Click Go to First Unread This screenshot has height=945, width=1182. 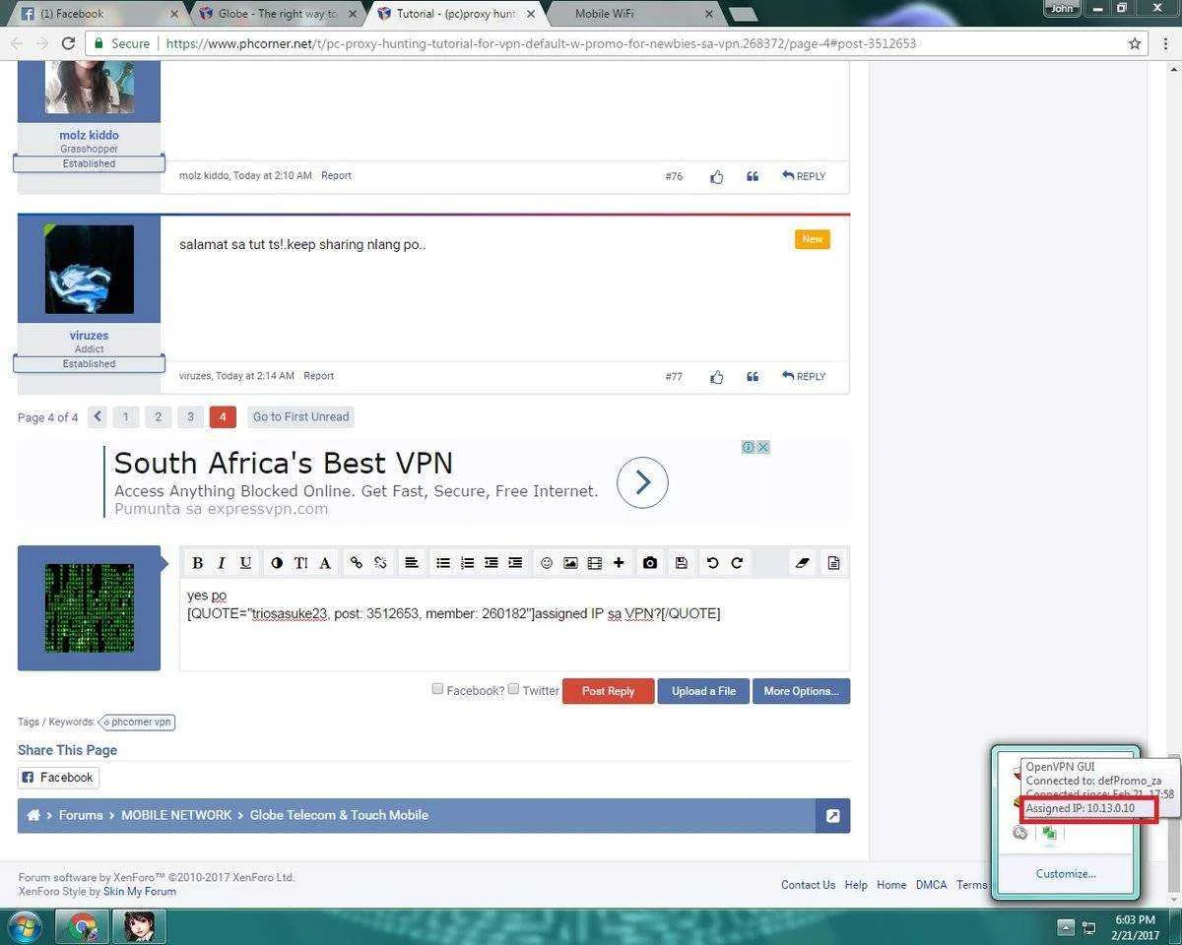[300, 416]
